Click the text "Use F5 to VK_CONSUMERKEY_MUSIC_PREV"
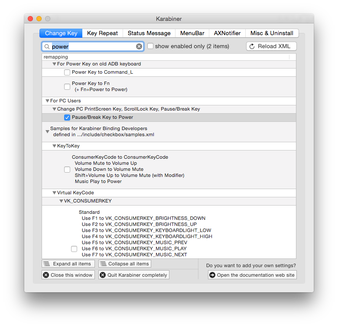This screenshot has height=327, width=338. (x=134, y=243)
